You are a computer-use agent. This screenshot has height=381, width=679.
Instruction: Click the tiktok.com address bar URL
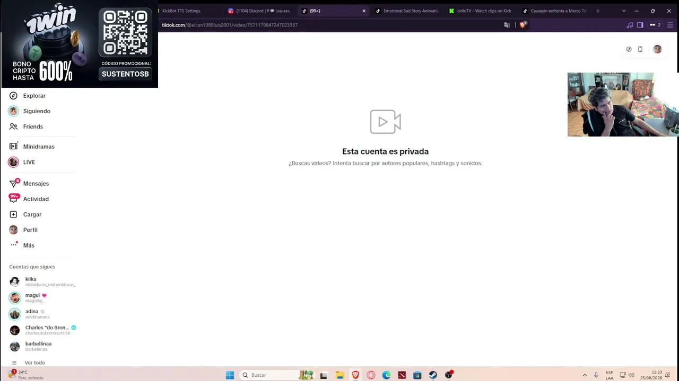click(230, 25)
